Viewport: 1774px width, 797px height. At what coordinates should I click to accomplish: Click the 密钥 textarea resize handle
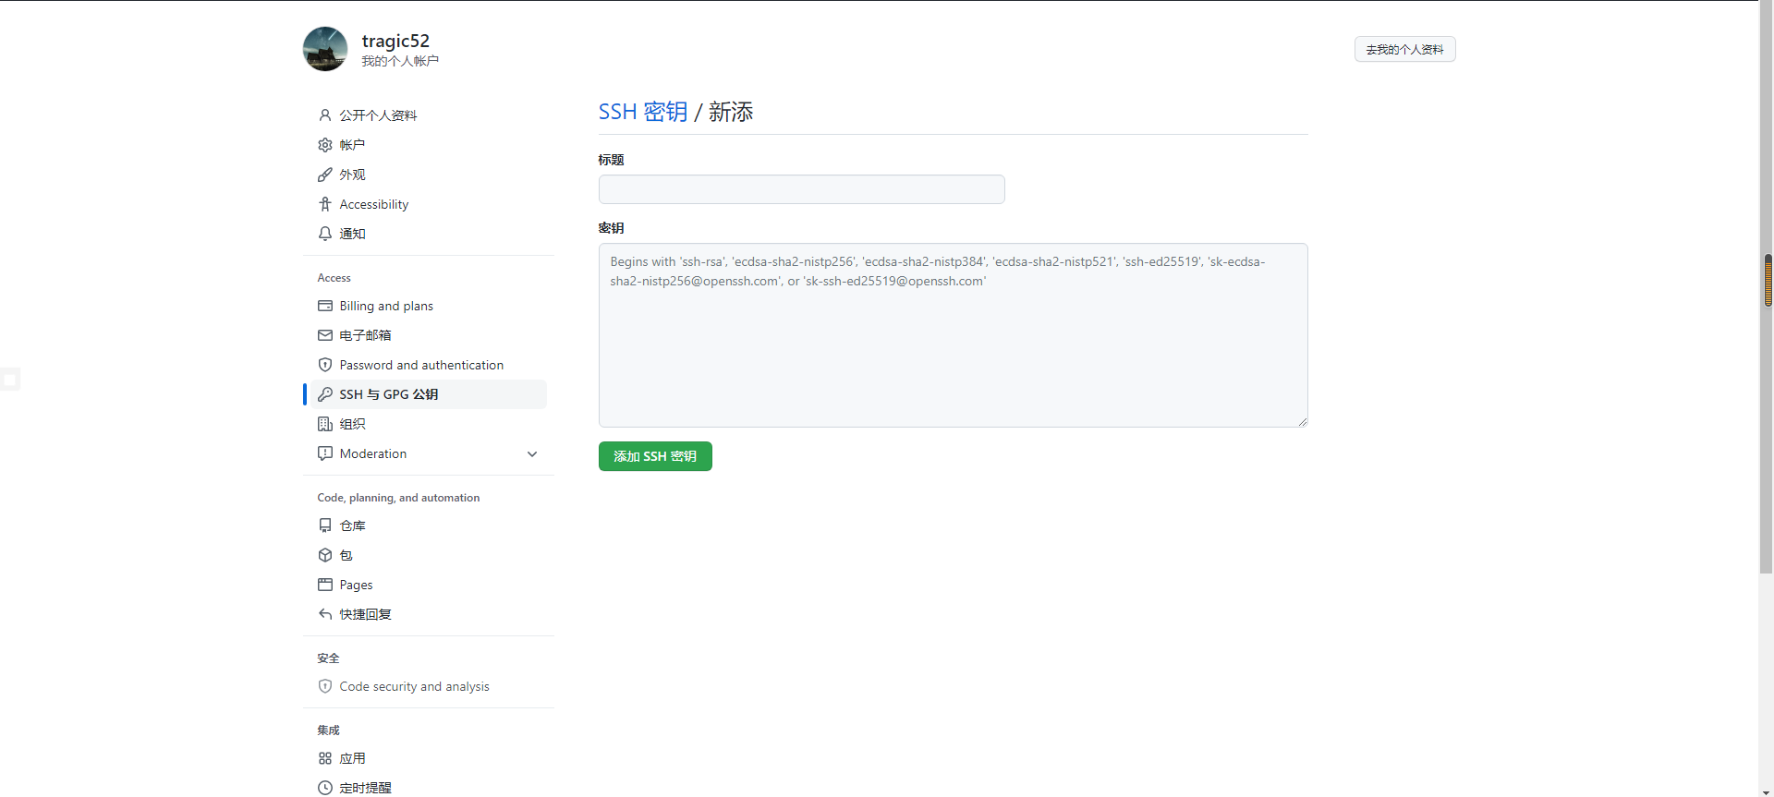1302,421
